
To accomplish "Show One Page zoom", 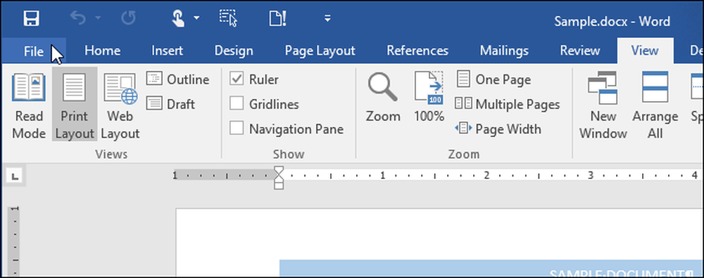I will [x=494, y=80].
